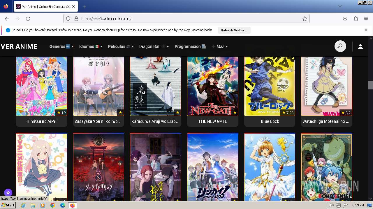Click the purple floating widget icon

[8, 192]
